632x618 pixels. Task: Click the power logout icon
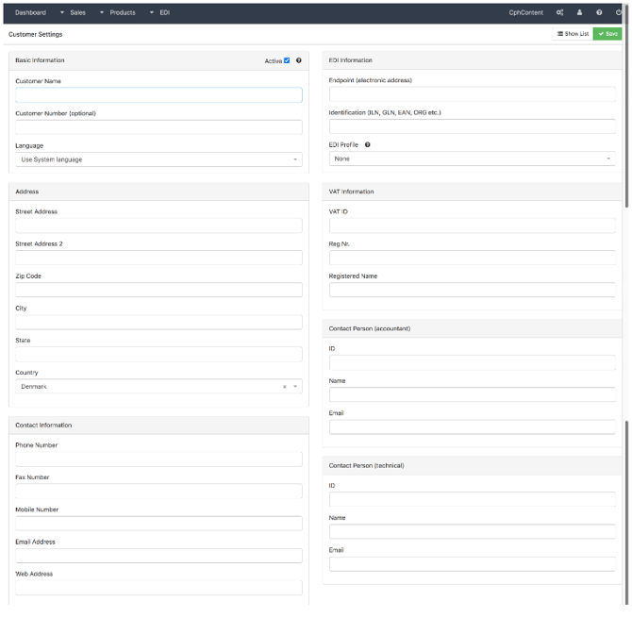pos(619,12)
